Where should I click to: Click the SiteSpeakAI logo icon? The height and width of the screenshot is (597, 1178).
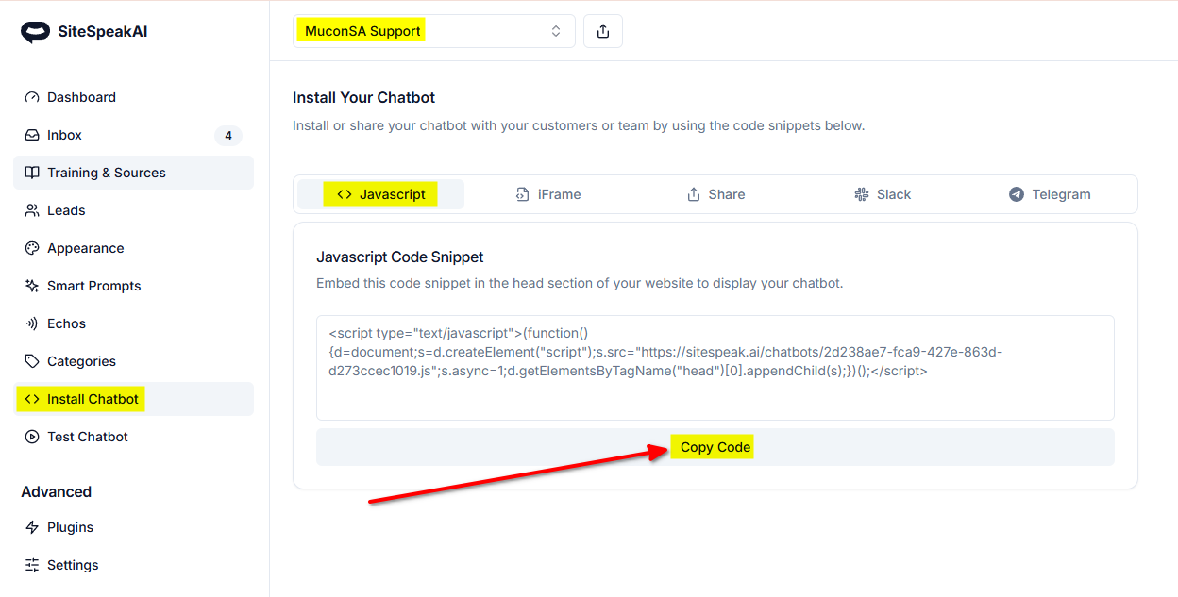(35, 32)
